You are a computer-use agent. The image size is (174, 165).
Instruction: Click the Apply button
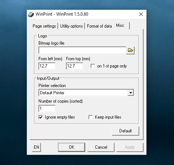point(130,147)
